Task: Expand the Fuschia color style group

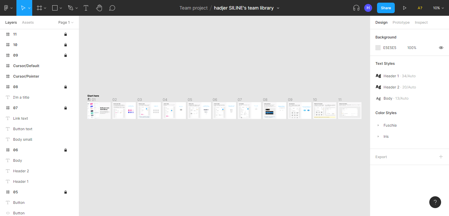Action: (378, 125)
